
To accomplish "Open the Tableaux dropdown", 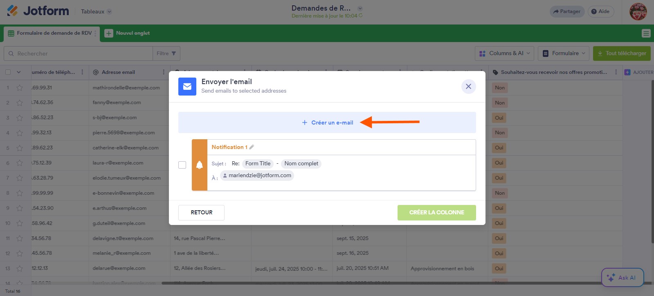I will [96, 11].
